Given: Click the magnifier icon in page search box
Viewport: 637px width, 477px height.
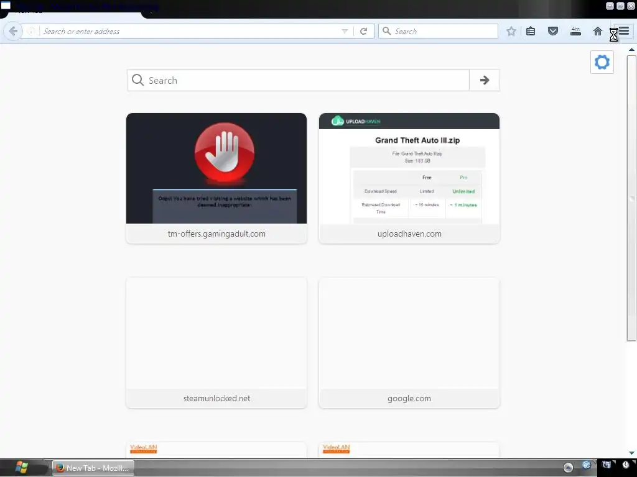Looking at the screenshot, I should point(137,80).
